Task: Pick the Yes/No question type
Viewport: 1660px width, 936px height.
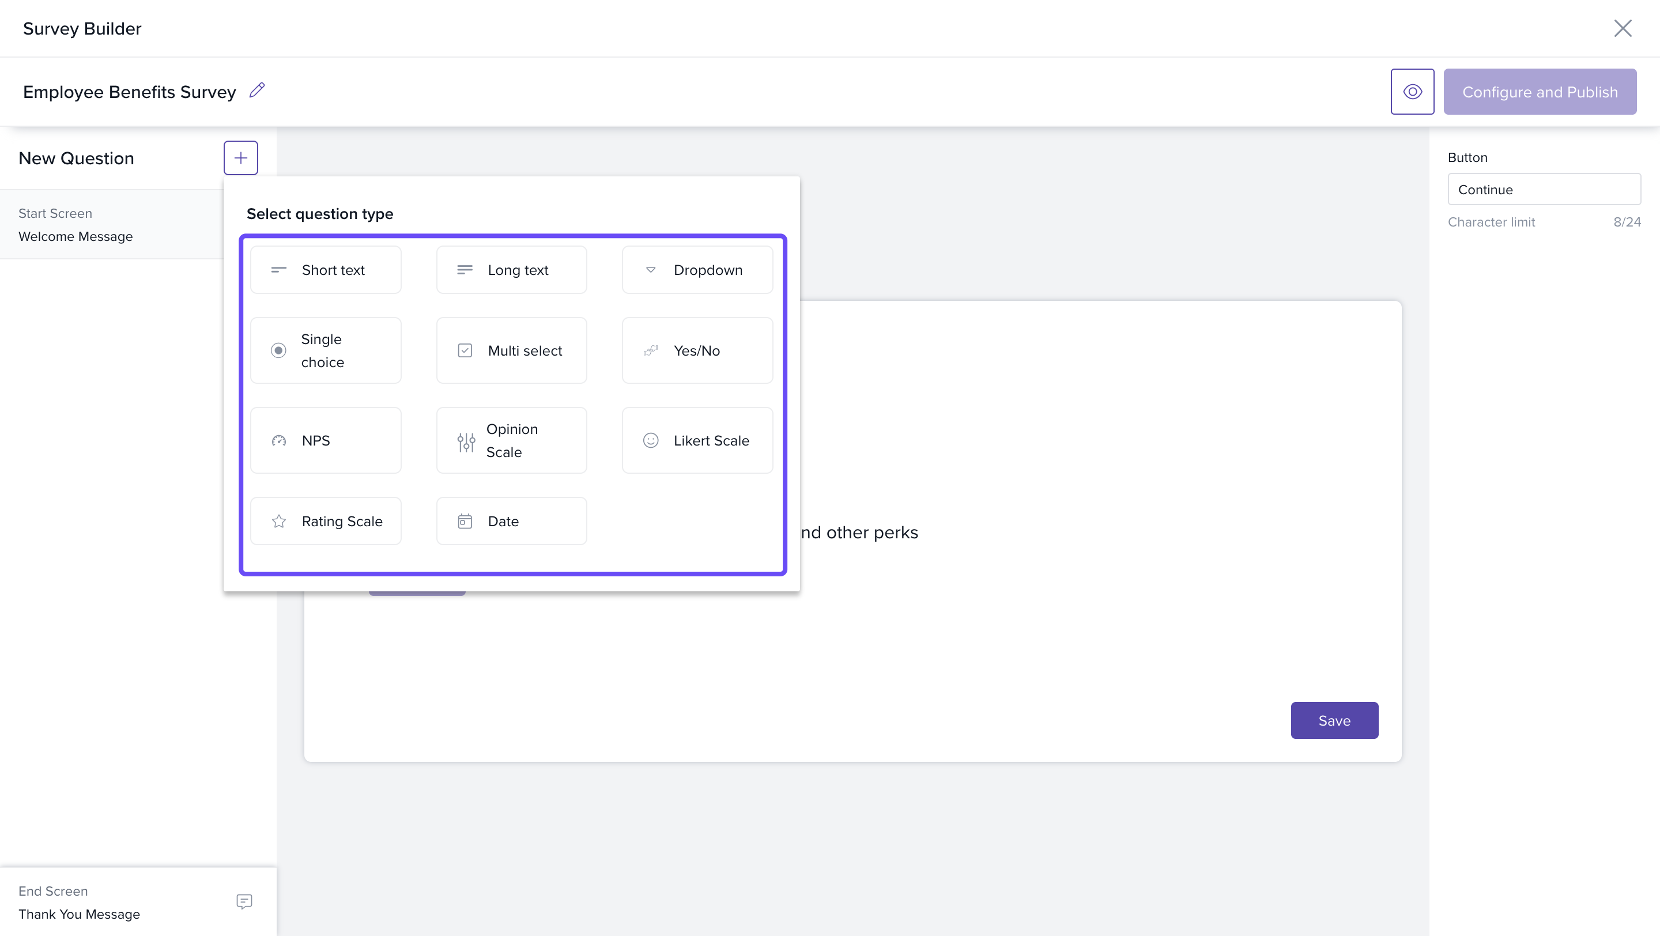Action: tap(697, 350)
